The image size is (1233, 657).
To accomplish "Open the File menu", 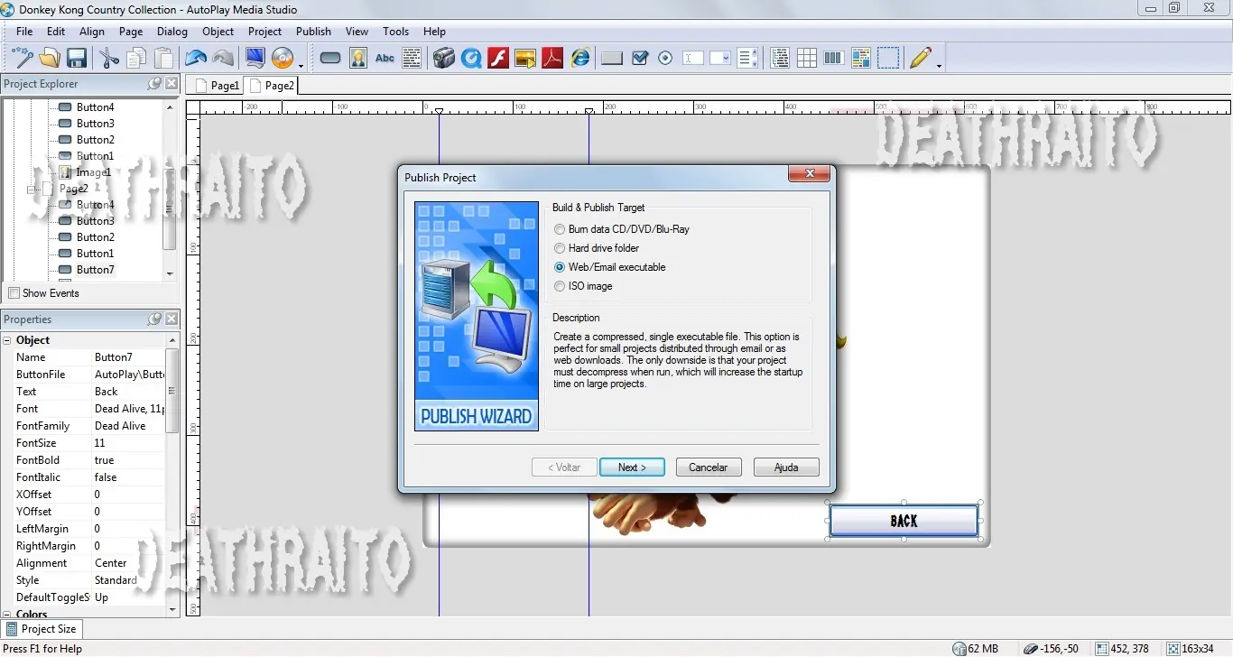I will pyautogui.click(x=24, y=32).
